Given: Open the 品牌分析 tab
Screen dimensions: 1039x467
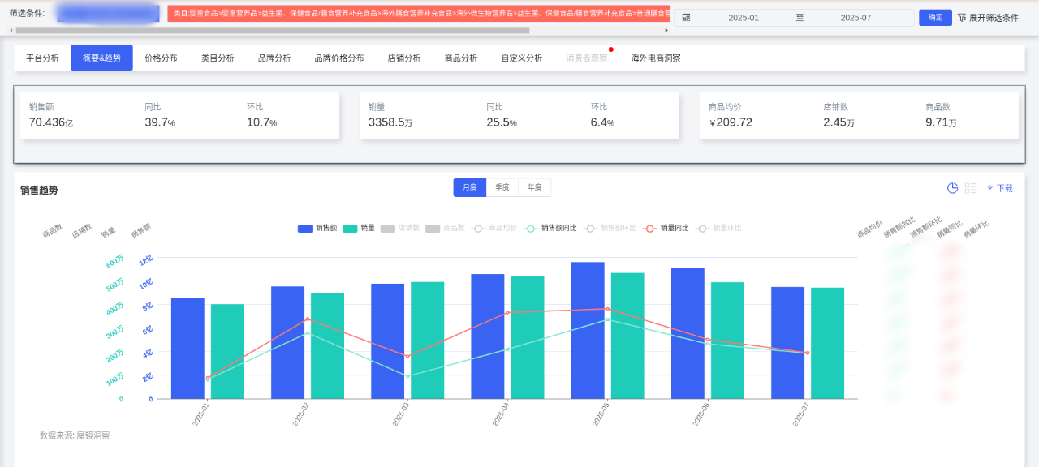Looking at the screenshot, I should coord(274,58).
